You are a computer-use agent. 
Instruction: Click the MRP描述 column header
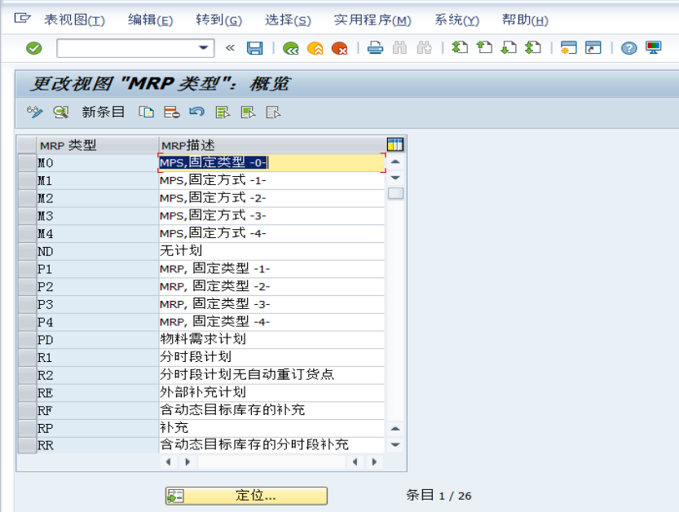click(272, 144)
